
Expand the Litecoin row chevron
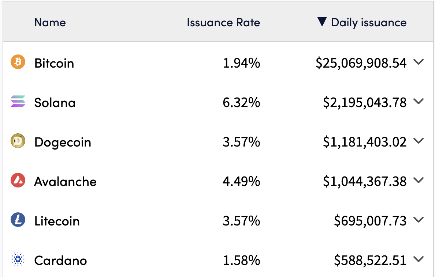coord(418,220)
